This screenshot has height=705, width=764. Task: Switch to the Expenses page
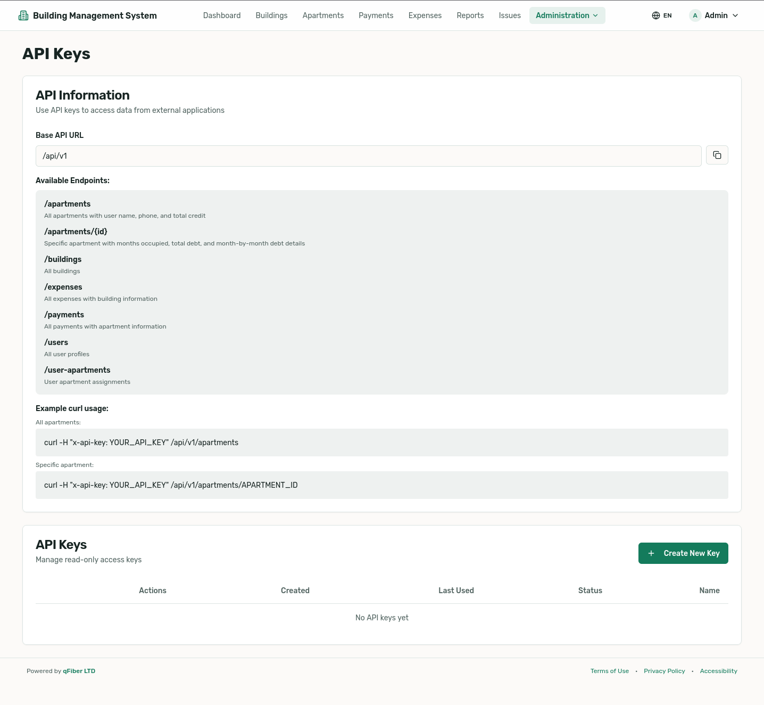425,15
